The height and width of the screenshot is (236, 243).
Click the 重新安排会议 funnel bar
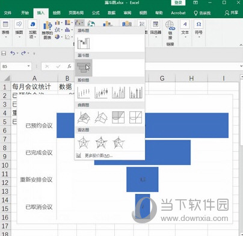(143, 179)
